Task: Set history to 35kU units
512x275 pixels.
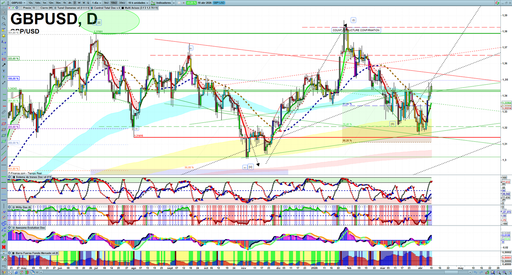Action: click(x=122, y=3)
